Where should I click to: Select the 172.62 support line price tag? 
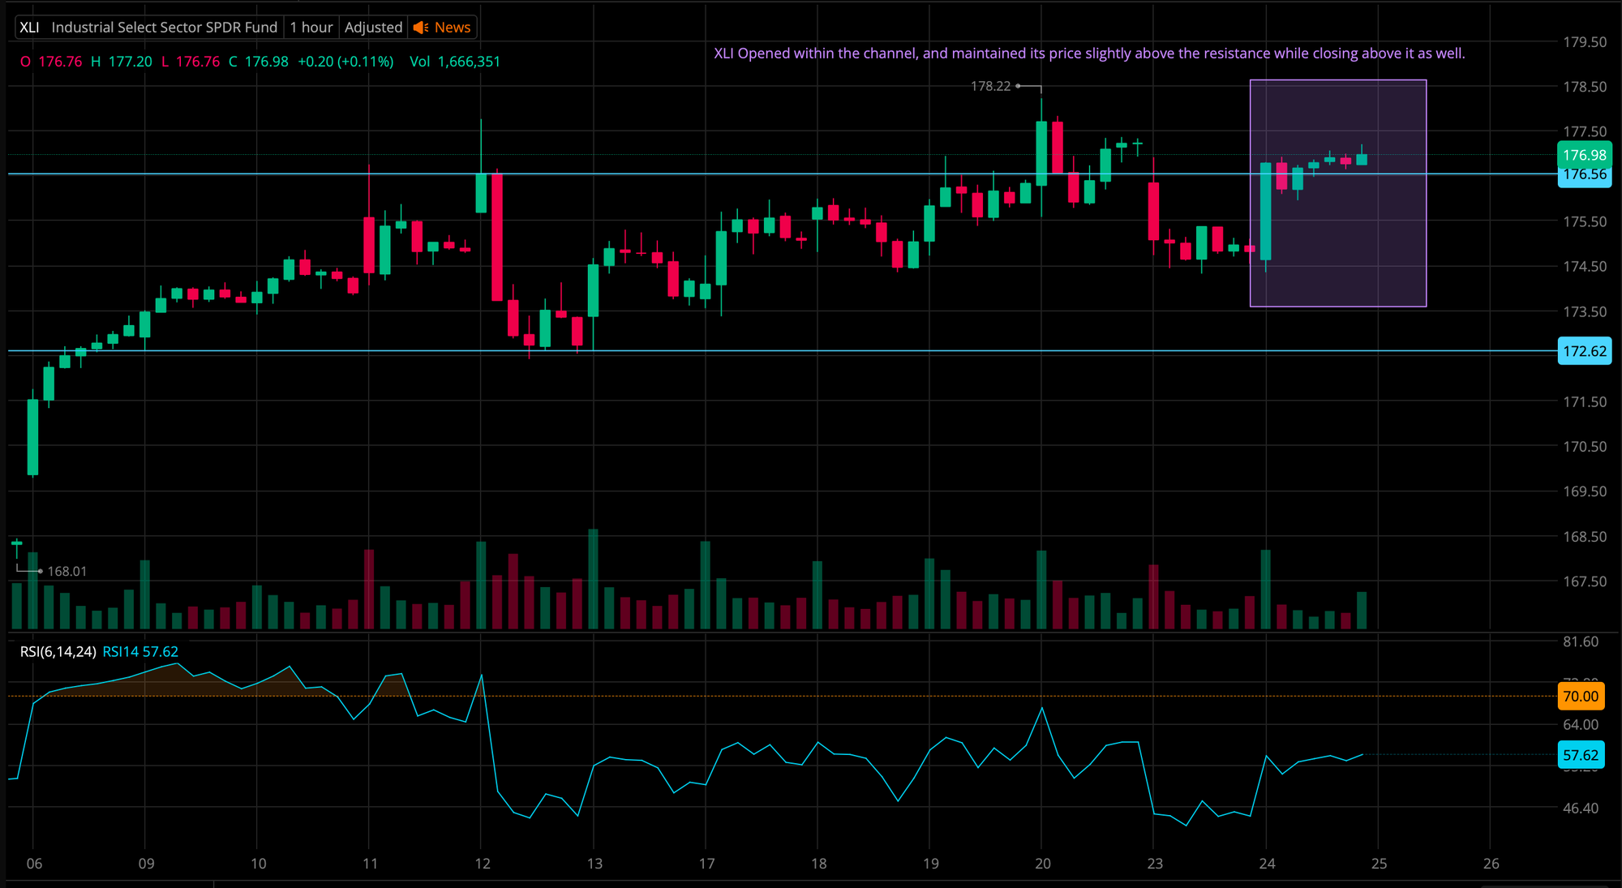[1584, 351]
